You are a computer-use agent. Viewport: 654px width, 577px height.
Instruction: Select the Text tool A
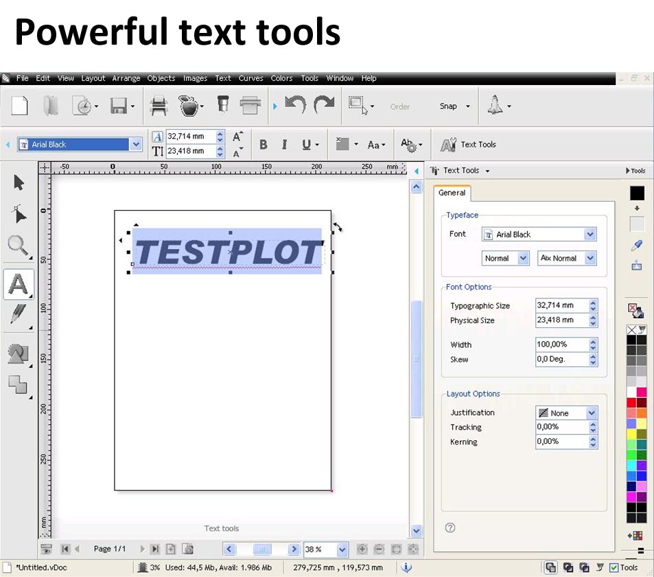19,284
